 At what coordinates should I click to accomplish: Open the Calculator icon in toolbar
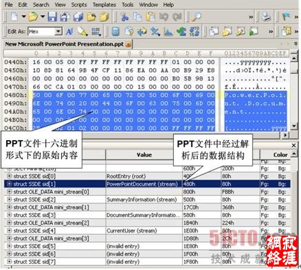(x=115, y=32)
